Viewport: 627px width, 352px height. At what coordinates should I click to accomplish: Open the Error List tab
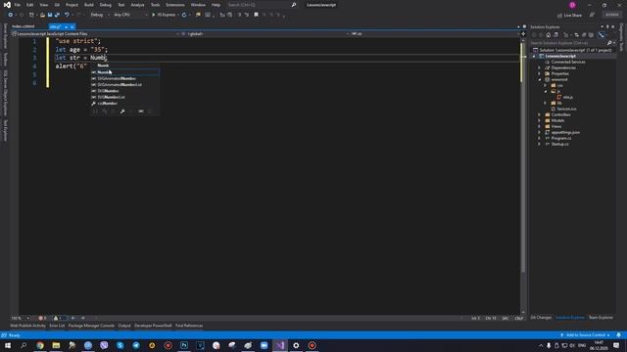coord(57,326)
